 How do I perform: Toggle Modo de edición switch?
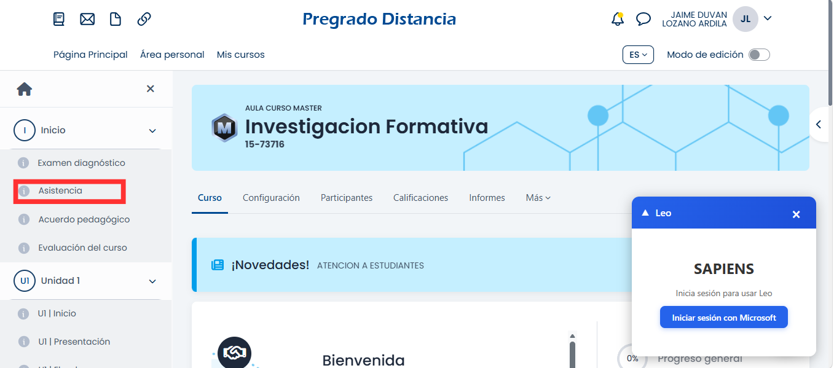759,55
